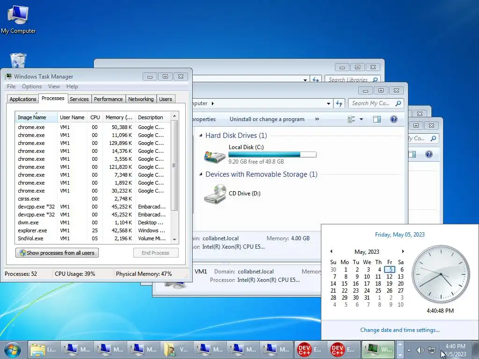The image size is (479, 359).
Task: Click preview pane icon in rightmost background window
Action: click(412, 154)
